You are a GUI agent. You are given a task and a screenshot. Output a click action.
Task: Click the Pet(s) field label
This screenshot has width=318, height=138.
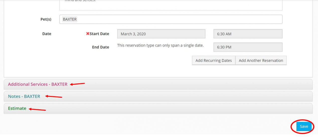(46, 19)
